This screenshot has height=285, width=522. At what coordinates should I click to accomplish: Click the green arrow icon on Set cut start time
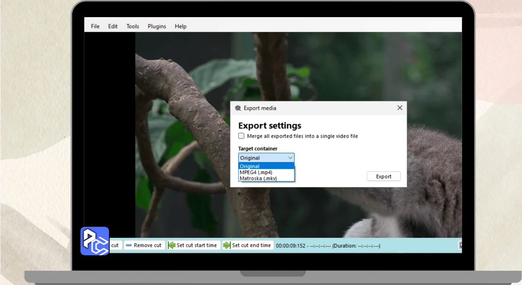172,245
